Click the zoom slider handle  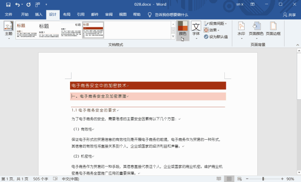[x=263, y=179]
